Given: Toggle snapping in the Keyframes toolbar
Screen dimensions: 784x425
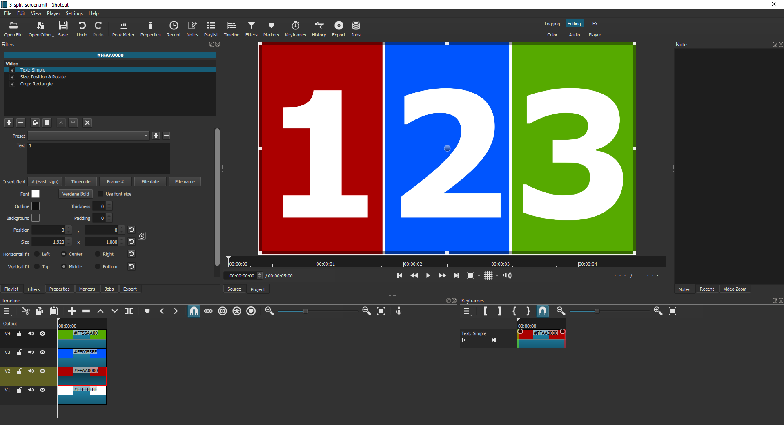Looking at the screenshot, I should coord(543,311).
